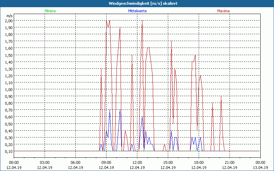Click the 2,00 y-axis value label

9,21
